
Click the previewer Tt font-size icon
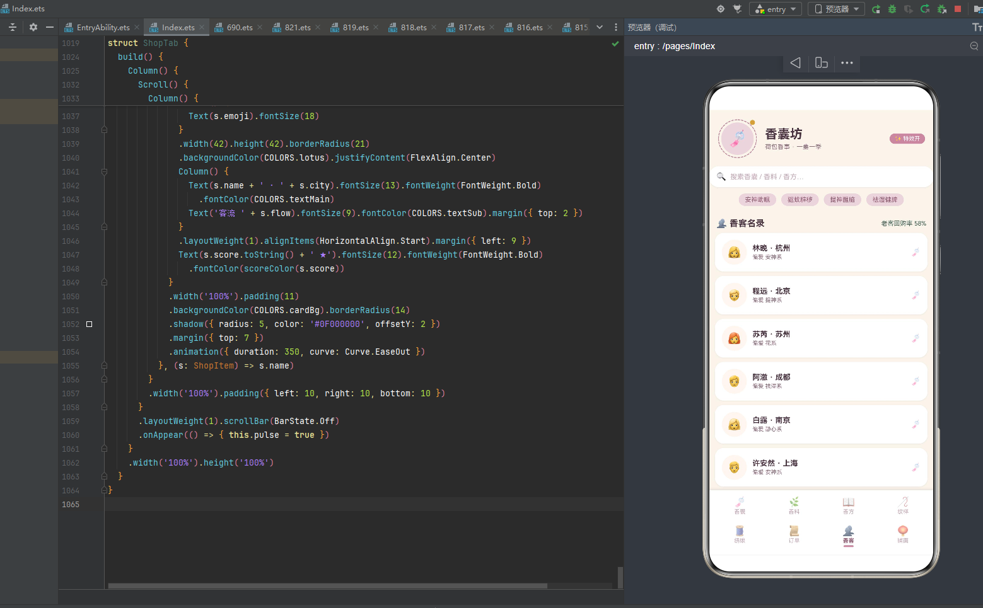(977, 27)
